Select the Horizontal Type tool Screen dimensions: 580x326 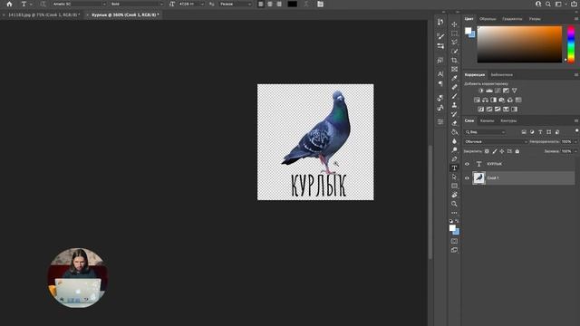pos(454,168)
